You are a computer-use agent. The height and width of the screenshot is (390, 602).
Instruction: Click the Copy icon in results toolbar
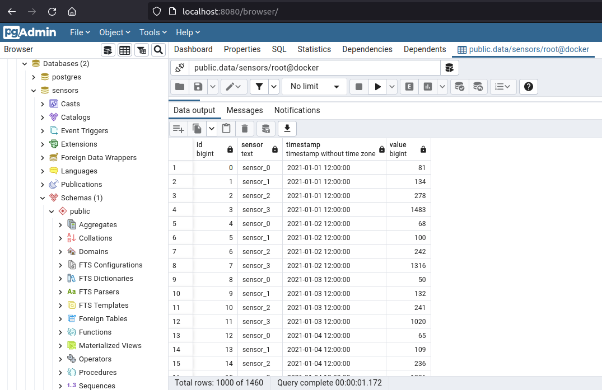click(197, 129)
